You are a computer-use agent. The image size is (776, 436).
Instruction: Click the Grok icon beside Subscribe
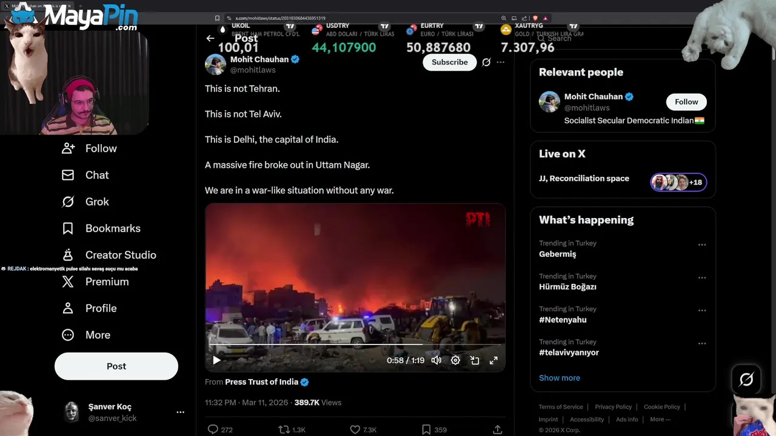(x=486, y=62)
